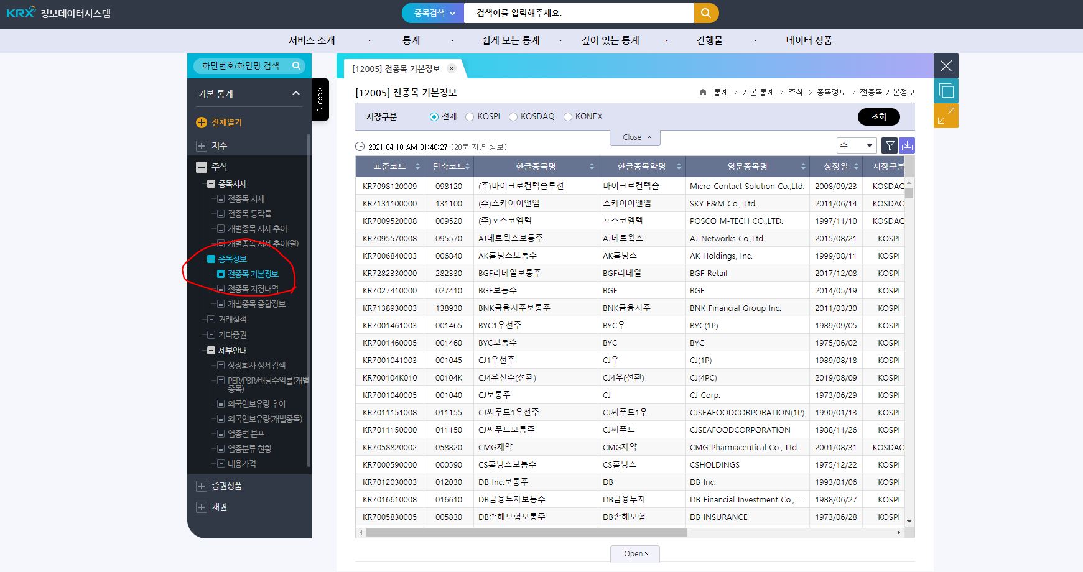This screenshot has width=1083, height=572.
Task: Click the sidebar screen-search magnifier icon
Action: [x=296, y=65]
